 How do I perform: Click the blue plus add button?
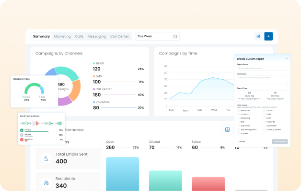point(268,36)
